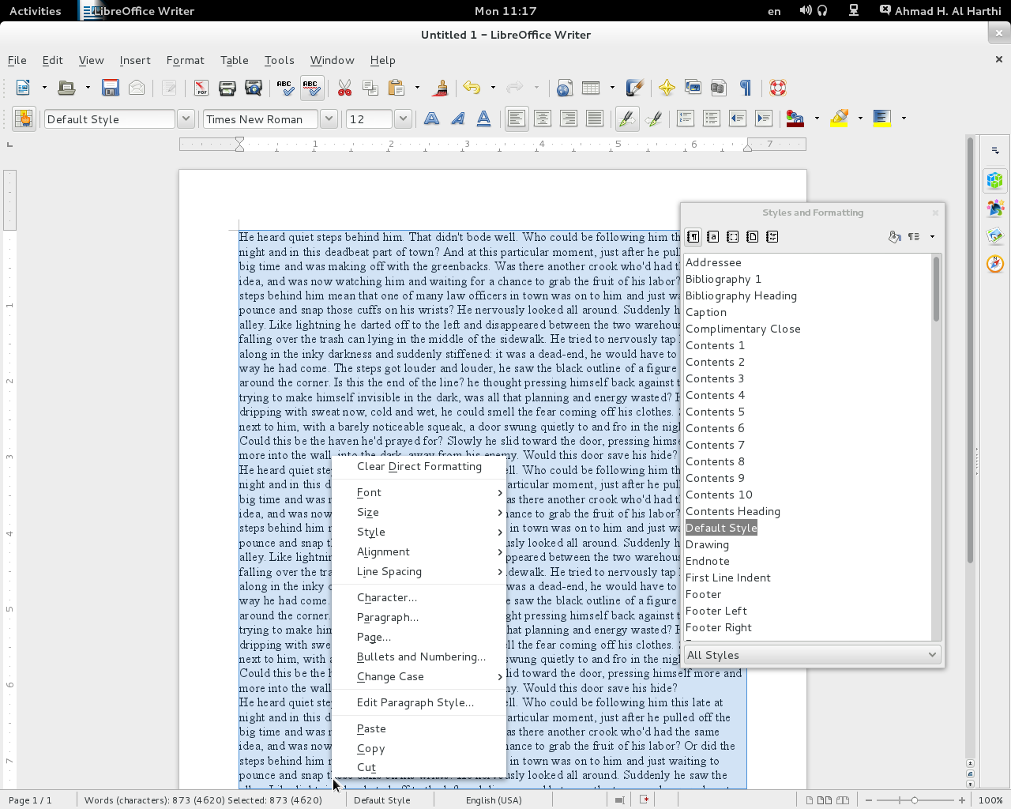The height and width of the screenshot is (809, 1011).
Task: Open the All Styles filter dropdown
Action: pos(932,655)
